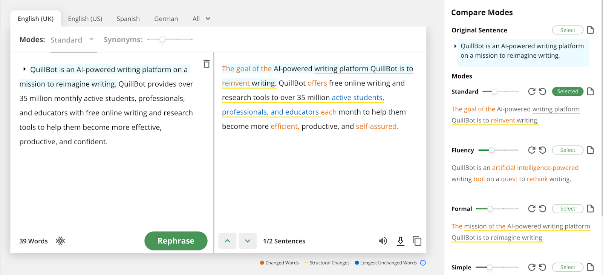Copy the Original Sentence with document icon
603x275 pixels.
[x=591, y=30]
